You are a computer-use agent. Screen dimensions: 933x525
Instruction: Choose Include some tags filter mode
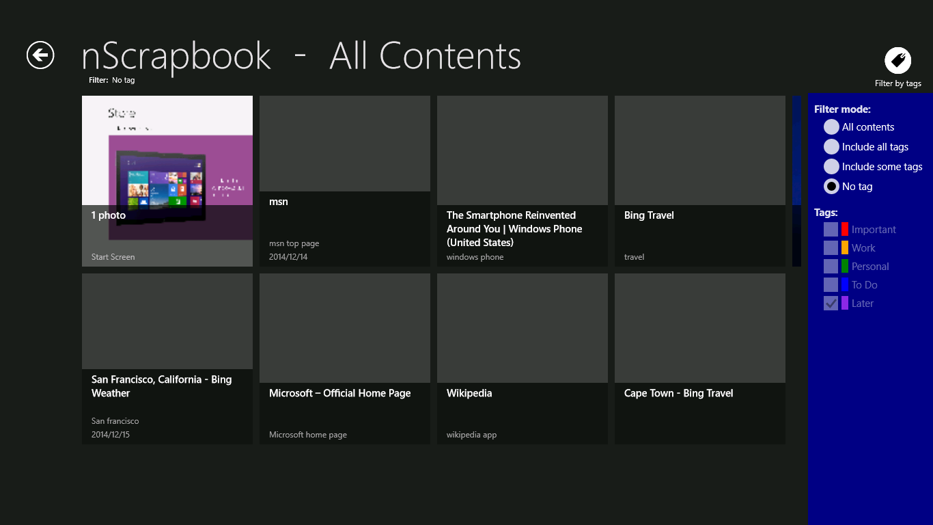[831, 167]
